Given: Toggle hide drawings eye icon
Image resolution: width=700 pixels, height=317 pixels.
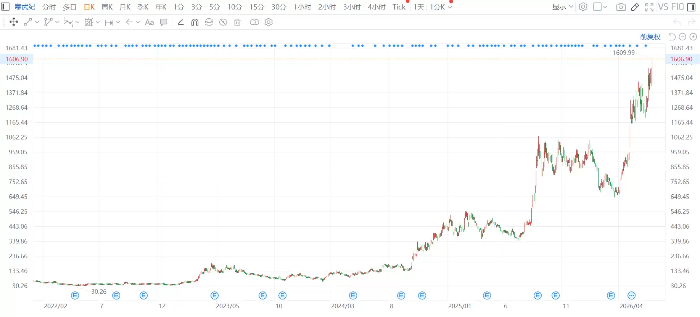Looking at the screenshot, I should (223, 22).
